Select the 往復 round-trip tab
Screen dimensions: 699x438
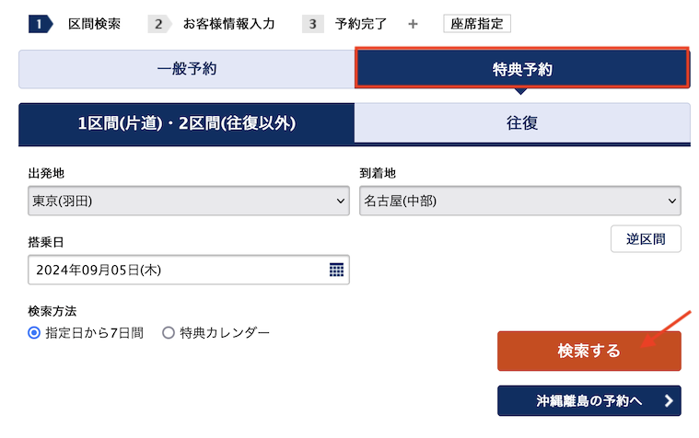coord(522,123)
